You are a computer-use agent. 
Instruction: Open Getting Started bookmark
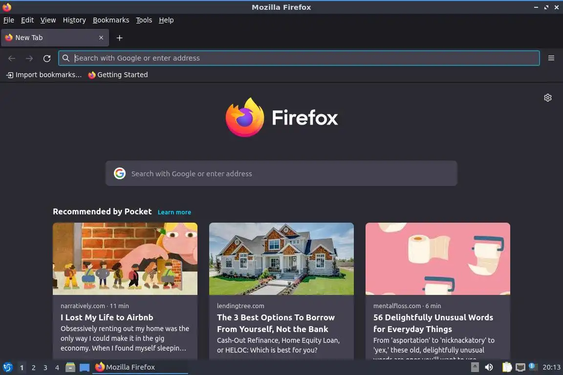[118, 75]
